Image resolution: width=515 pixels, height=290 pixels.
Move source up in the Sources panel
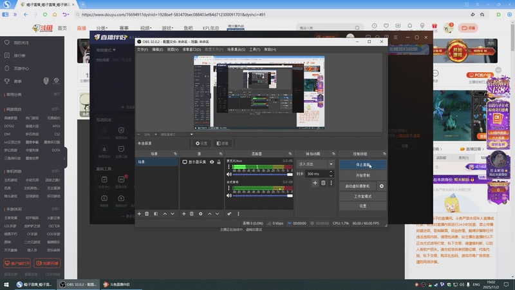tap(210, 214)
